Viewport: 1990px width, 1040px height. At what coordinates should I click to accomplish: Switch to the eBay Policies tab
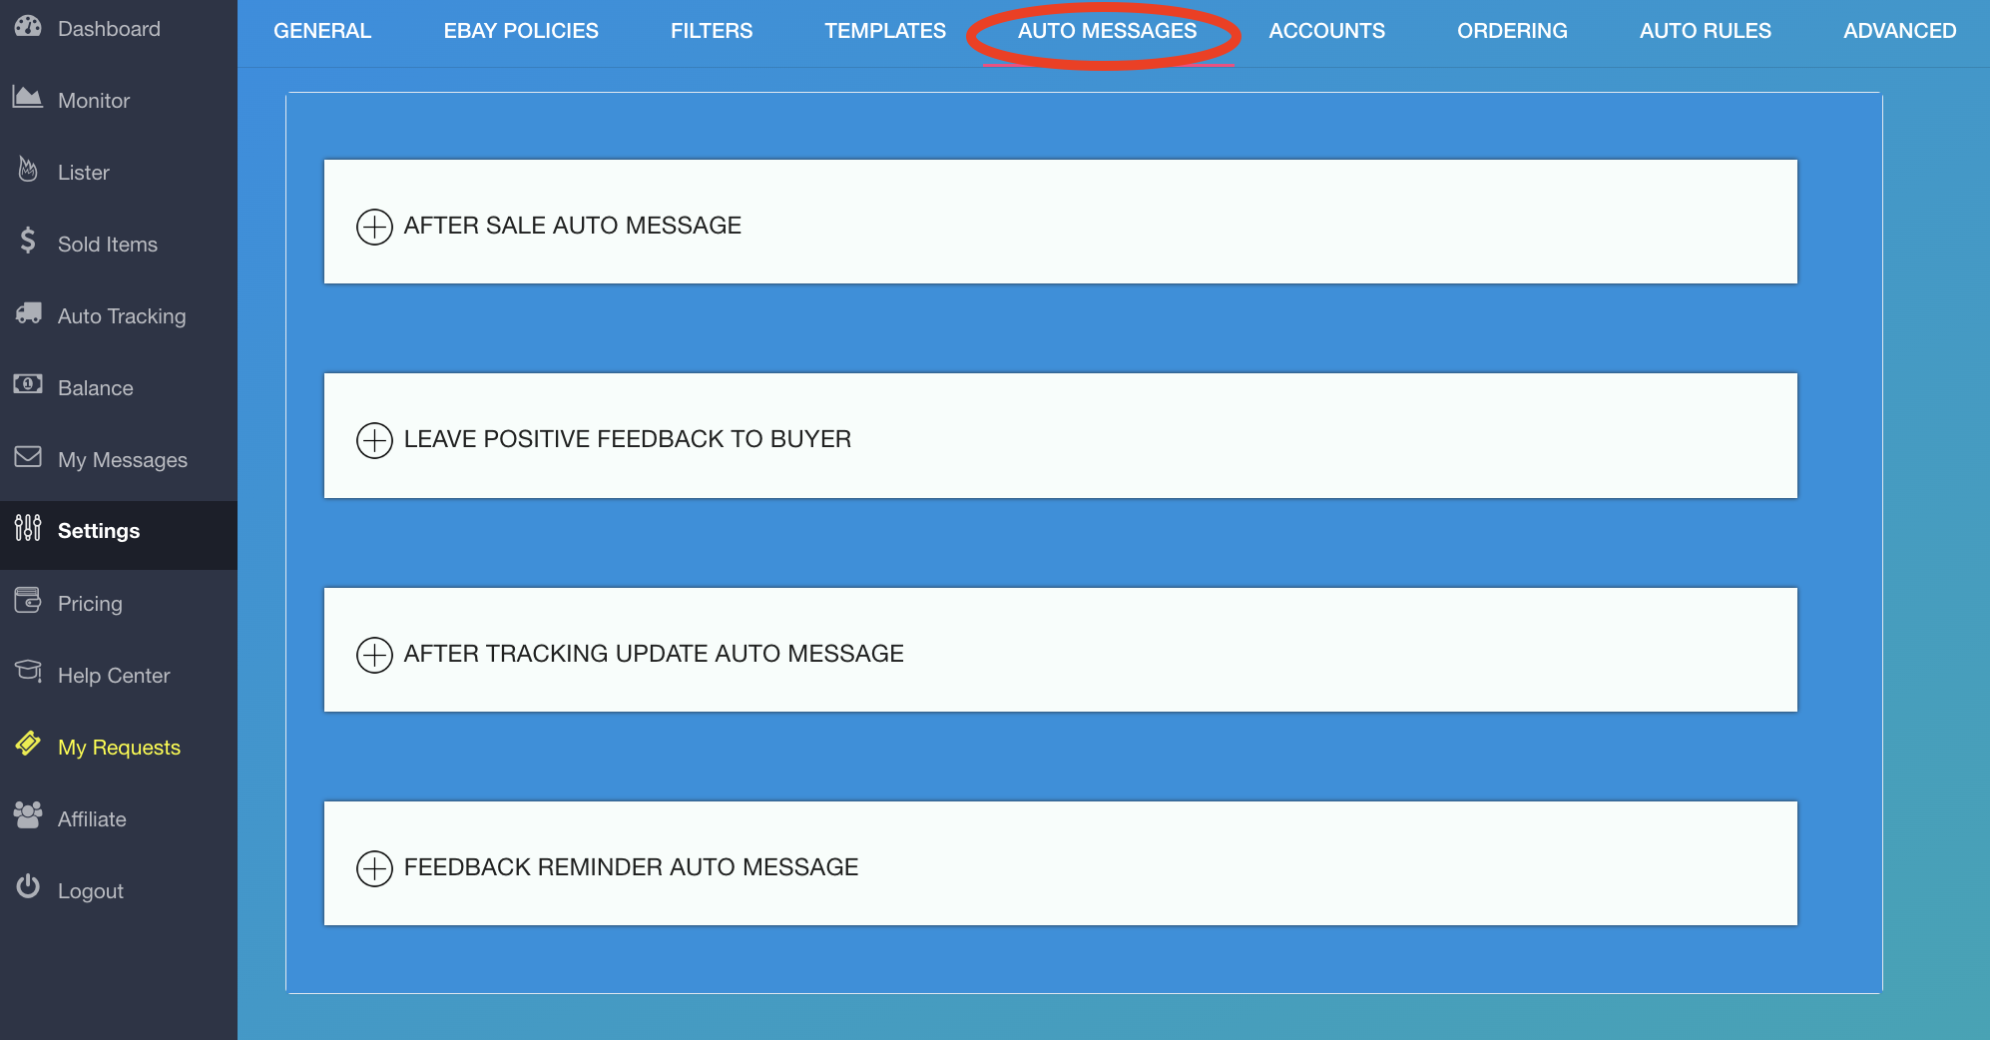pos(521,31)
